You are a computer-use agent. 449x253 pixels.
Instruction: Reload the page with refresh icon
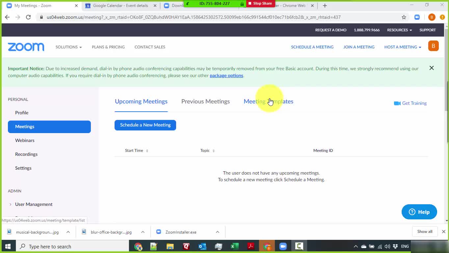(28, 17)
